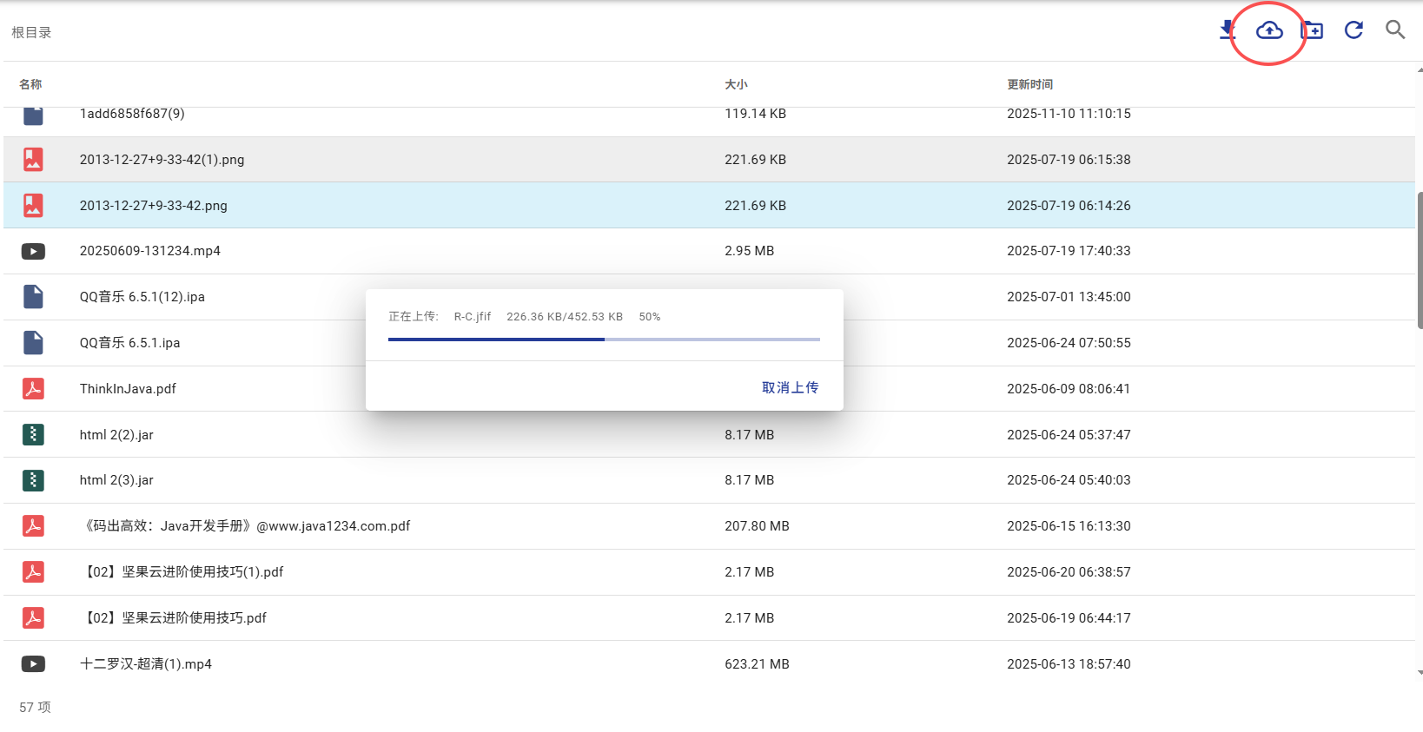1423x732 pixels.
Task: Click the file icon beside QQ音乐 6.5.1.ipa
Action: [33, 343]
